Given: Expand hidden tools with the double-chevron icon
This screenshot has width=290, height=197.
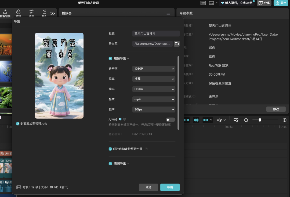Looking at the screenshot, I should 53,13.
